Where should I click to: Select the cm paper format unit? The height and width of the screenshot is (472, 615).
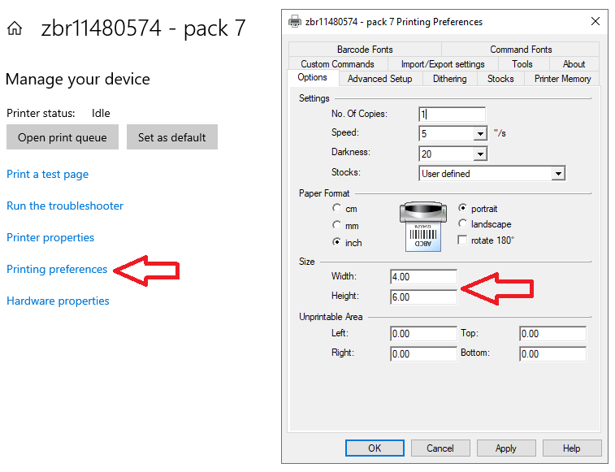click(337, 210)
